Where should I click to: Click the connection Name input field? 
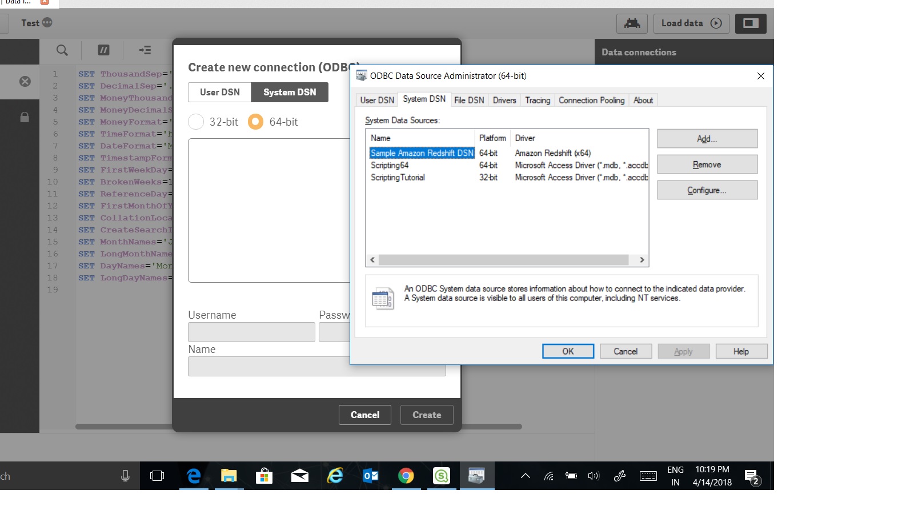[x=316, y=366]
